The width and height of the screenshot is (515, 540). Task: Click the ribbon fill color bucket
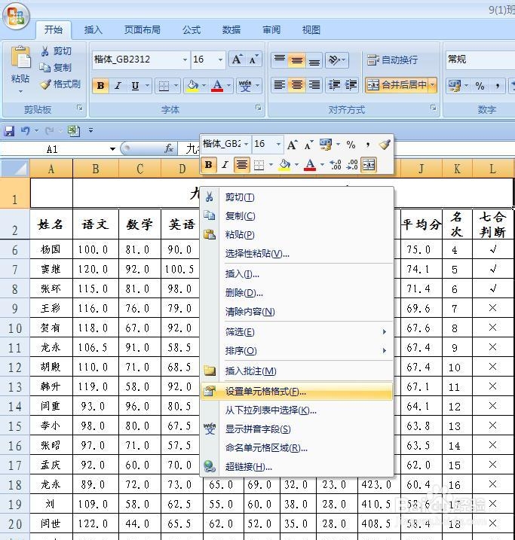coord(193,85)
